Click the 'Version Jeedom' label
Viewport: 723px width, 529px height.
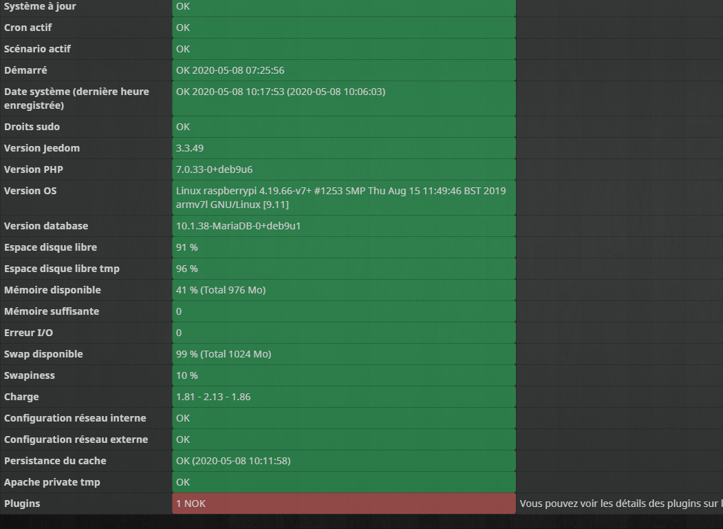coord(42,148)
